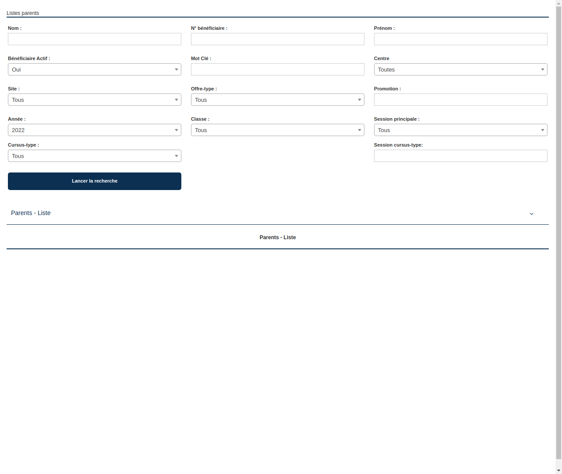
Task: Collapse the Parents - Liste section chevron
Action: (x=531, y=214)
